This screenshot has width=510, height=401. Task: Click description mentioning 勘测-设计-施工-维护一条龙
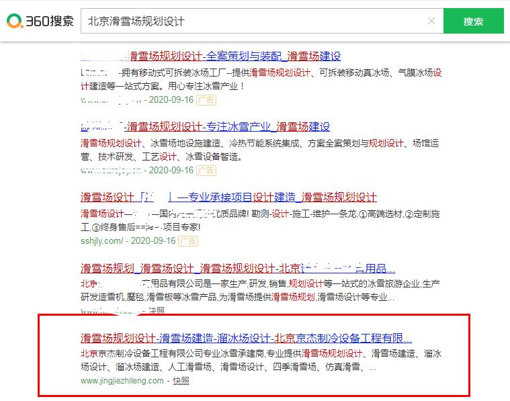pos(260,220)
